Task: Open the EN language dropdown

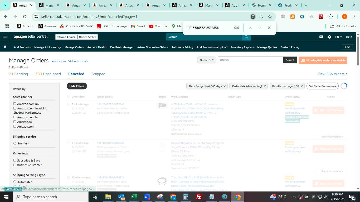Action: pos(338,37)
